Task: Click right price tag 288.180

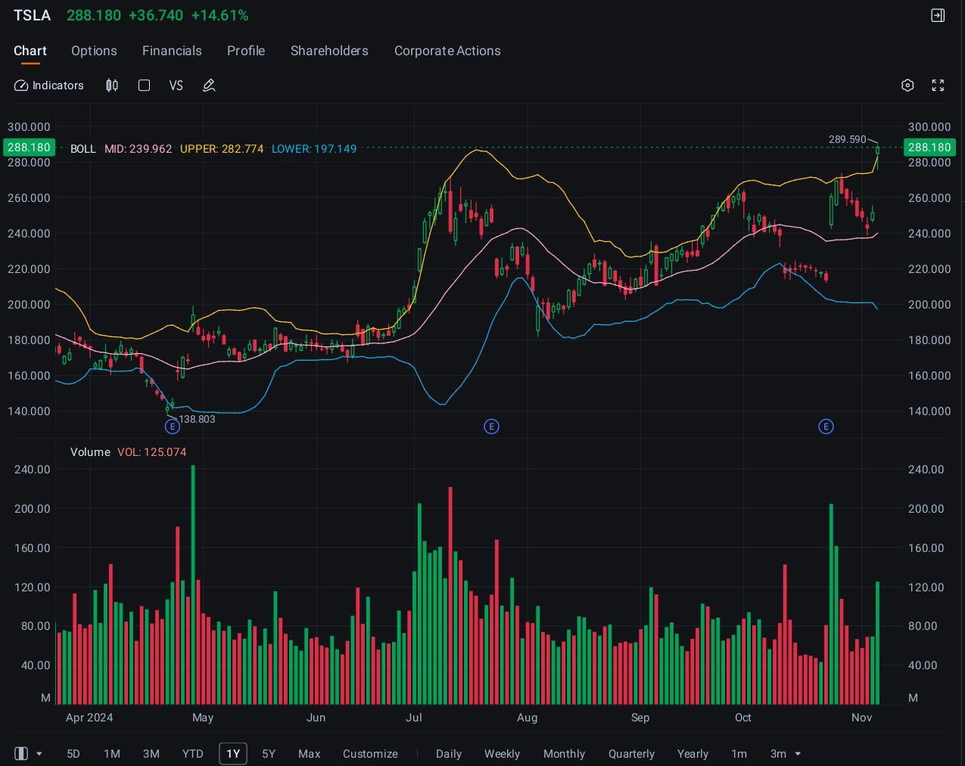Action: click(929, 147)
